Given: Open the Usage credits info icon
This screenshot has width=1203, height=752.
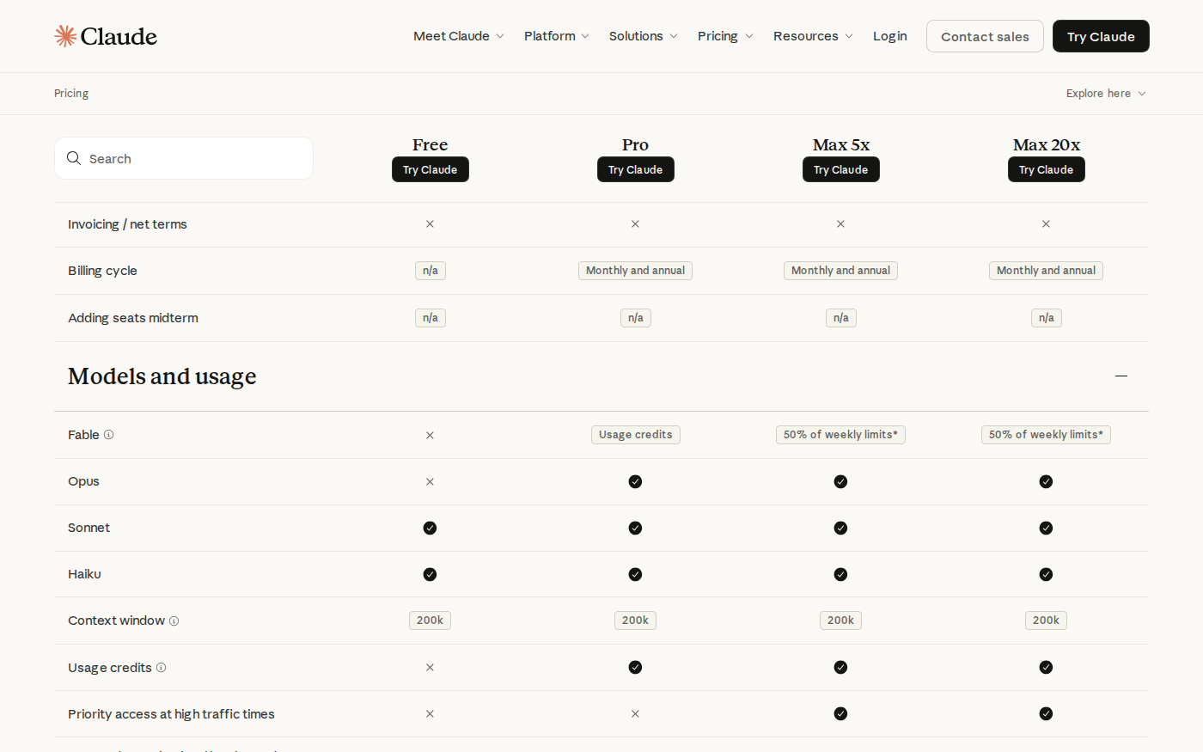Looking at the screenshot, I should (x=162, y=668).
